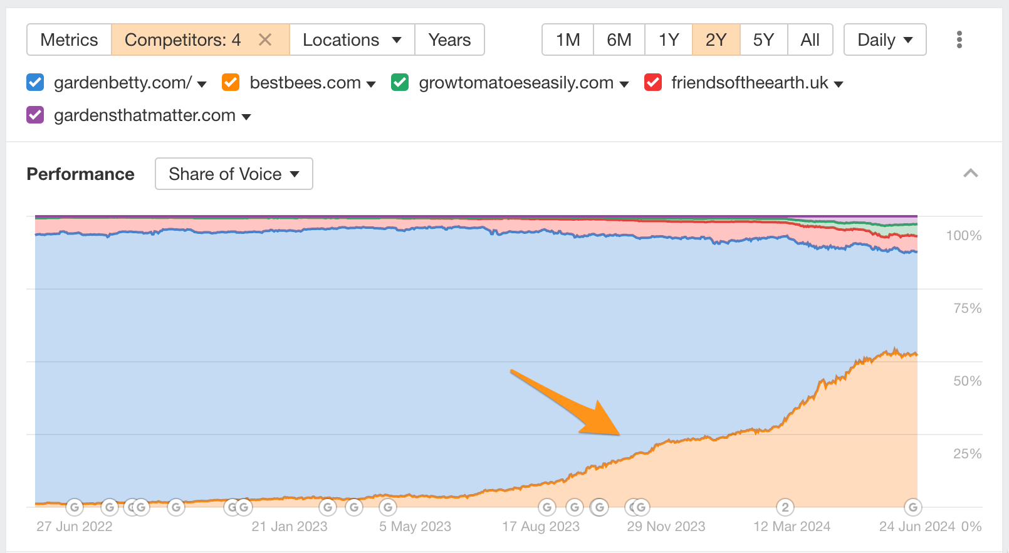Open the Share of Voice dropdown
The image size is (1009, 553).
point(234,174)
